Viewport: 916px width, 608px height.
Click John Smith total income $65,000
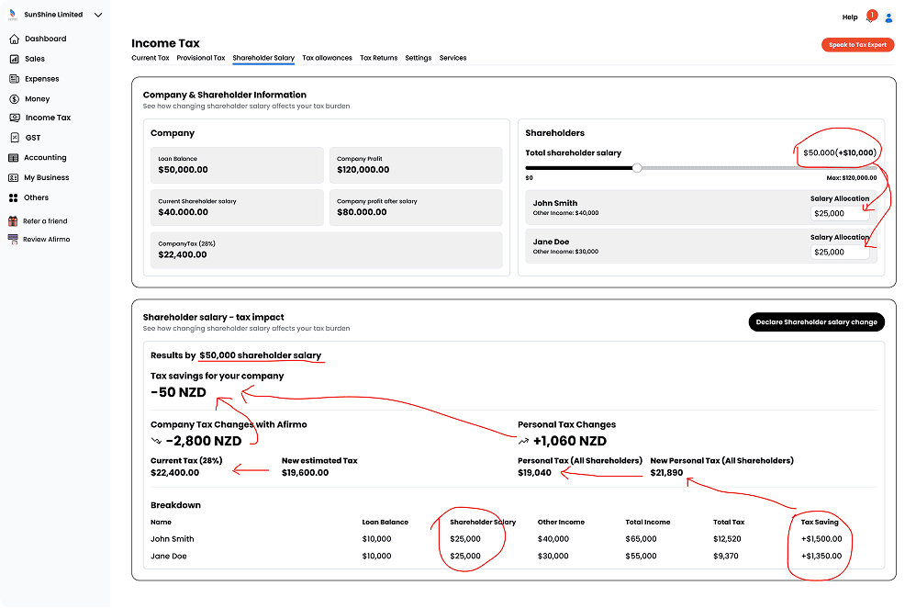641,539
